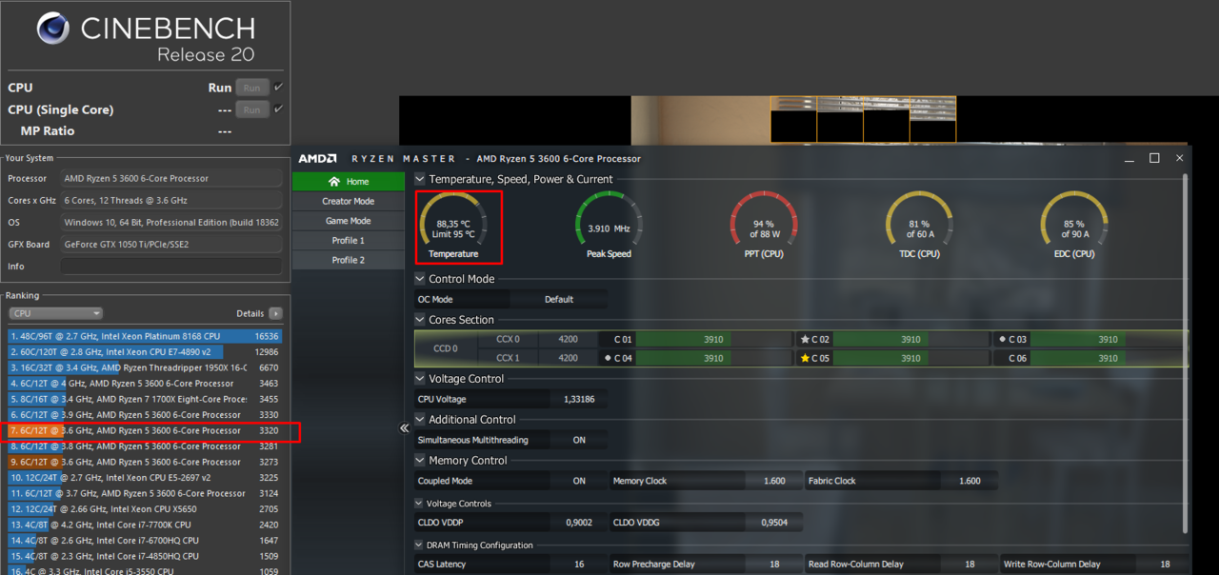Select ranking entry Intel Xeon CPU X5650
The height and width of the screenshot is (575, 1219).
[144, 508]
